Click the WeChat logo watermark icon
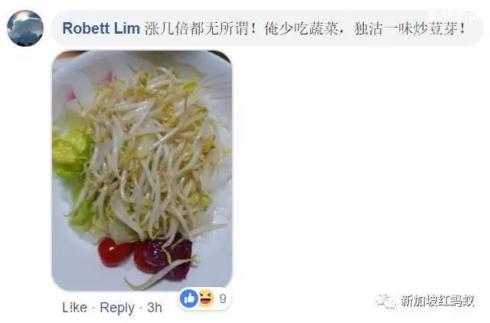 click(386, 302)
